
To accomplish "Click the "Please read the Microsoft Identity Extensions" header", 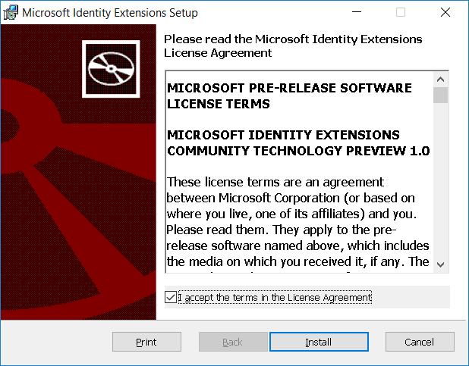I will (x=293, y=46).
